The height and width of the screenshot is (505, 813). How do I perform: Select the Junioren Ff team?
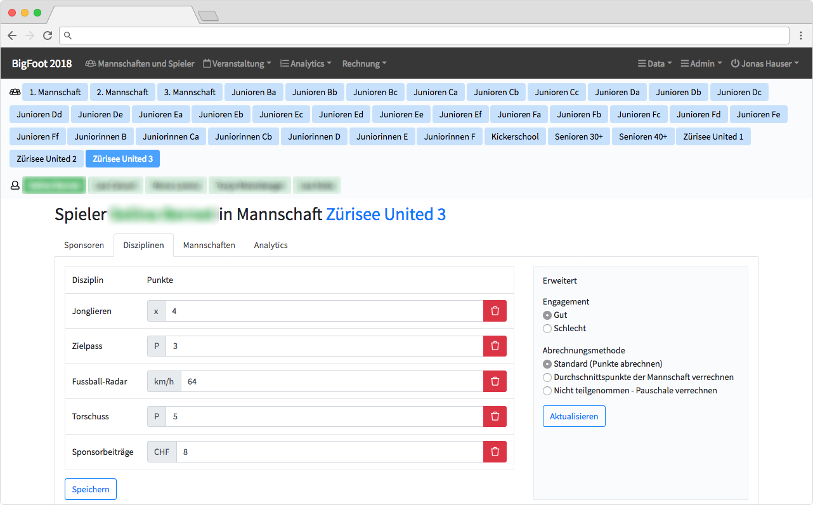37,136
